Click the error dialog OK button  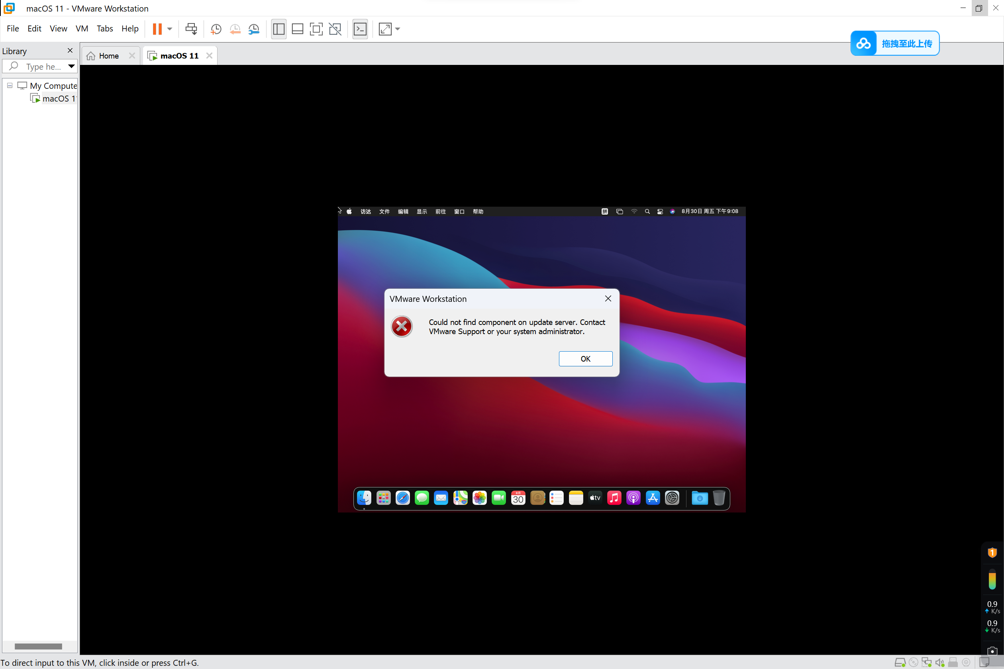(585, 359)
